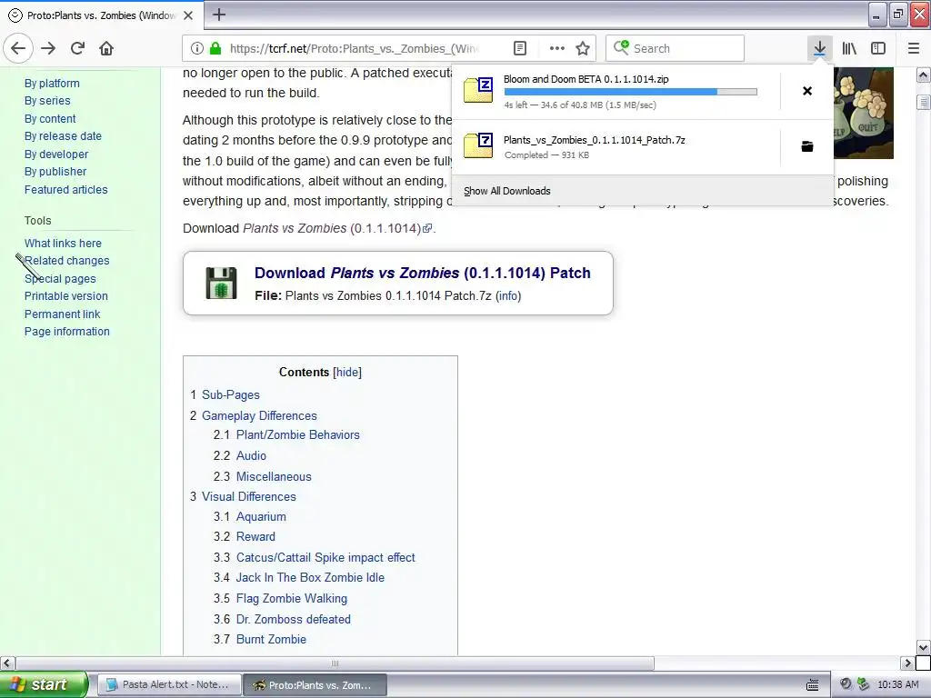Screen dimensions: 931x698
Task: Open Printable version link
Action: click(66, 296)
